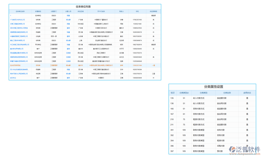
Task: Open 广东省河沙材料总公司 company link
Action: click(17, 20)
